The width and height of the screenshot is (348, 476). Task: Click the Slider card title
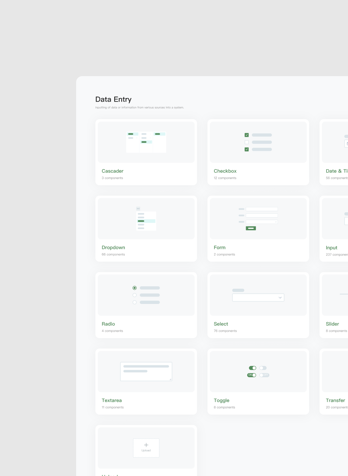click(x=332, y=324)
